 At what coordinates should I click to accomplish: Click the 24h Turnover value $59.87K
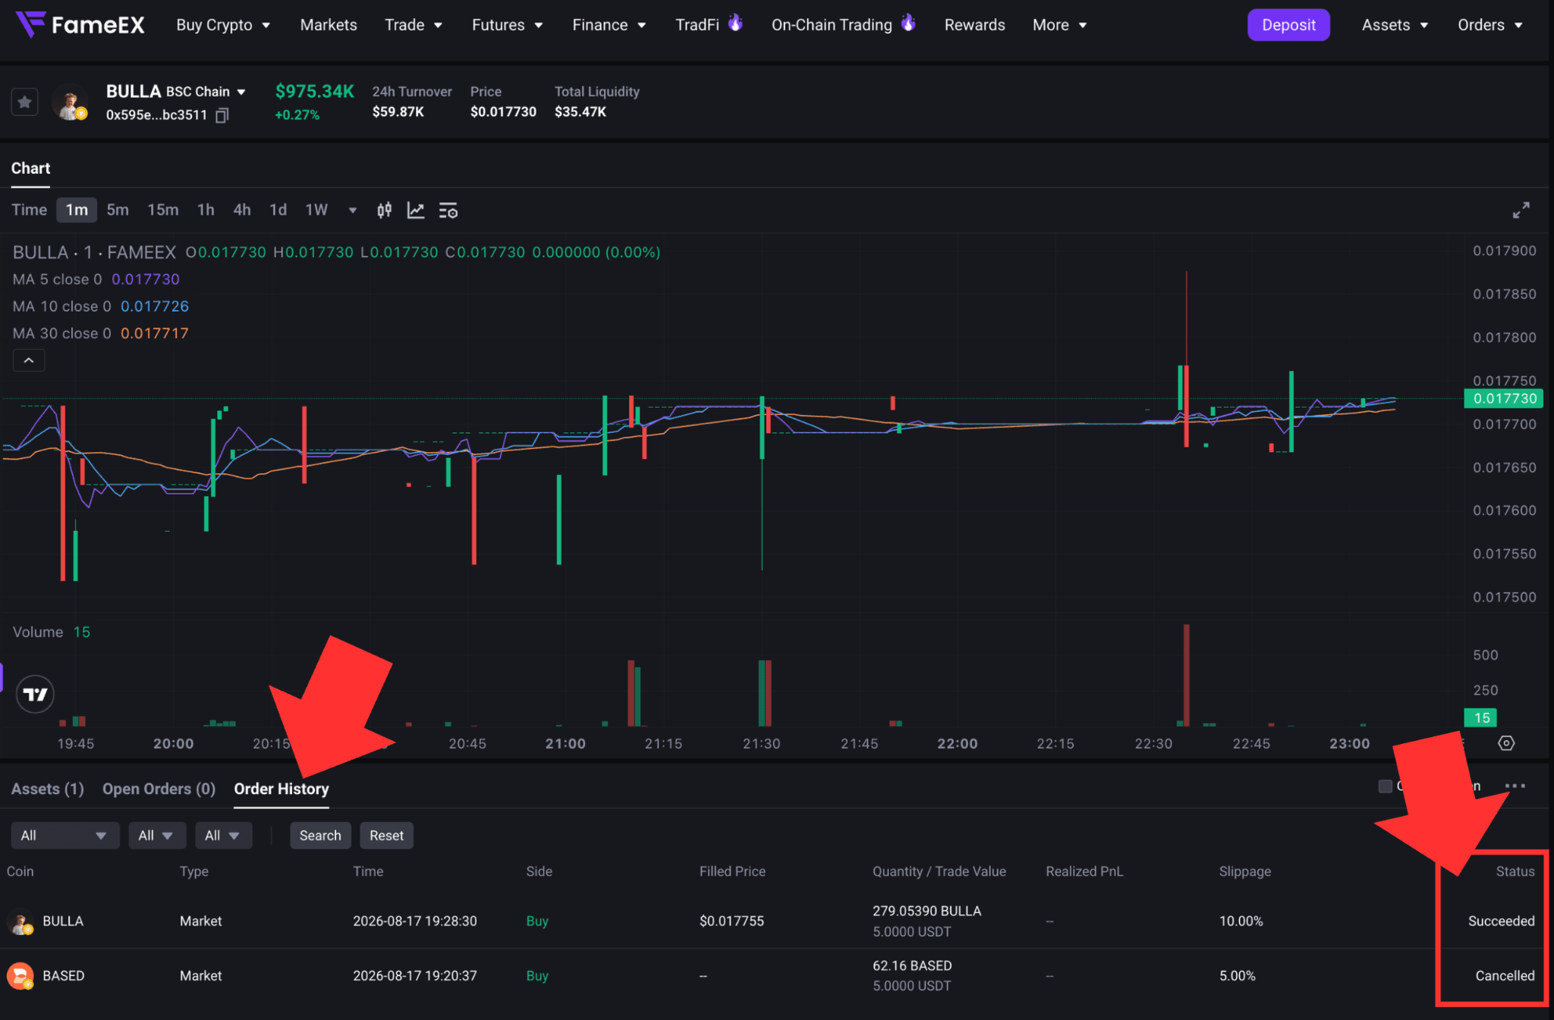pyautogui.click(x=398, y=112)
